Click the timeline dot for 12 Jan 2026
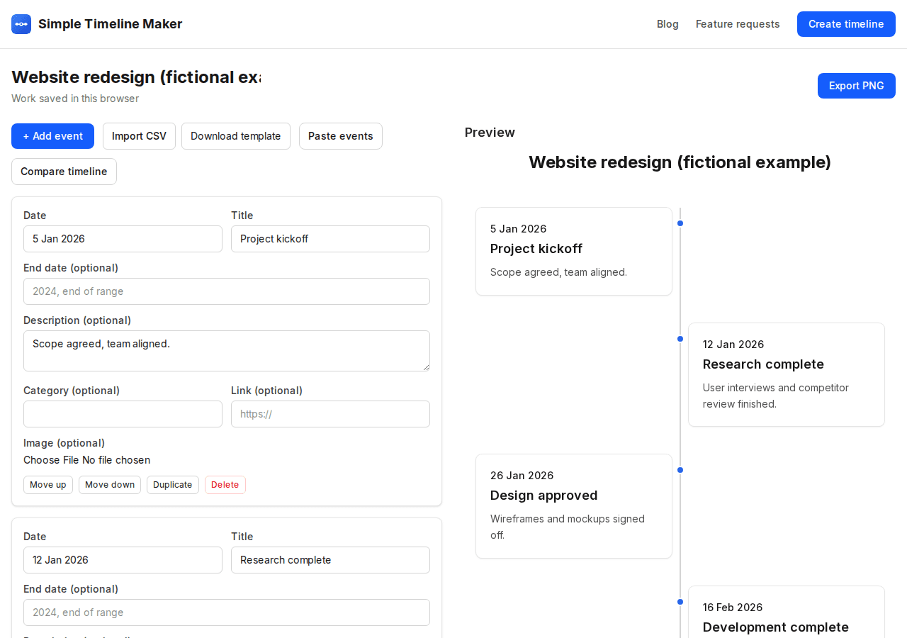Image resolution: width=907 pixels, height=638 pixels. coord(680,339)
